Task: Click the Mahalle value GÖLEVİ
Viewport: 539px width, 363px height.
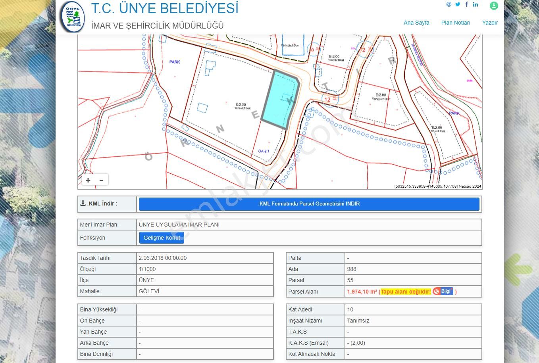Action: tap(149, 291)
